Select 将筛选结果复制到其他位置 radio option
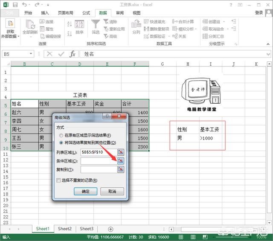The image size is (273, 241). coord(61,142)
